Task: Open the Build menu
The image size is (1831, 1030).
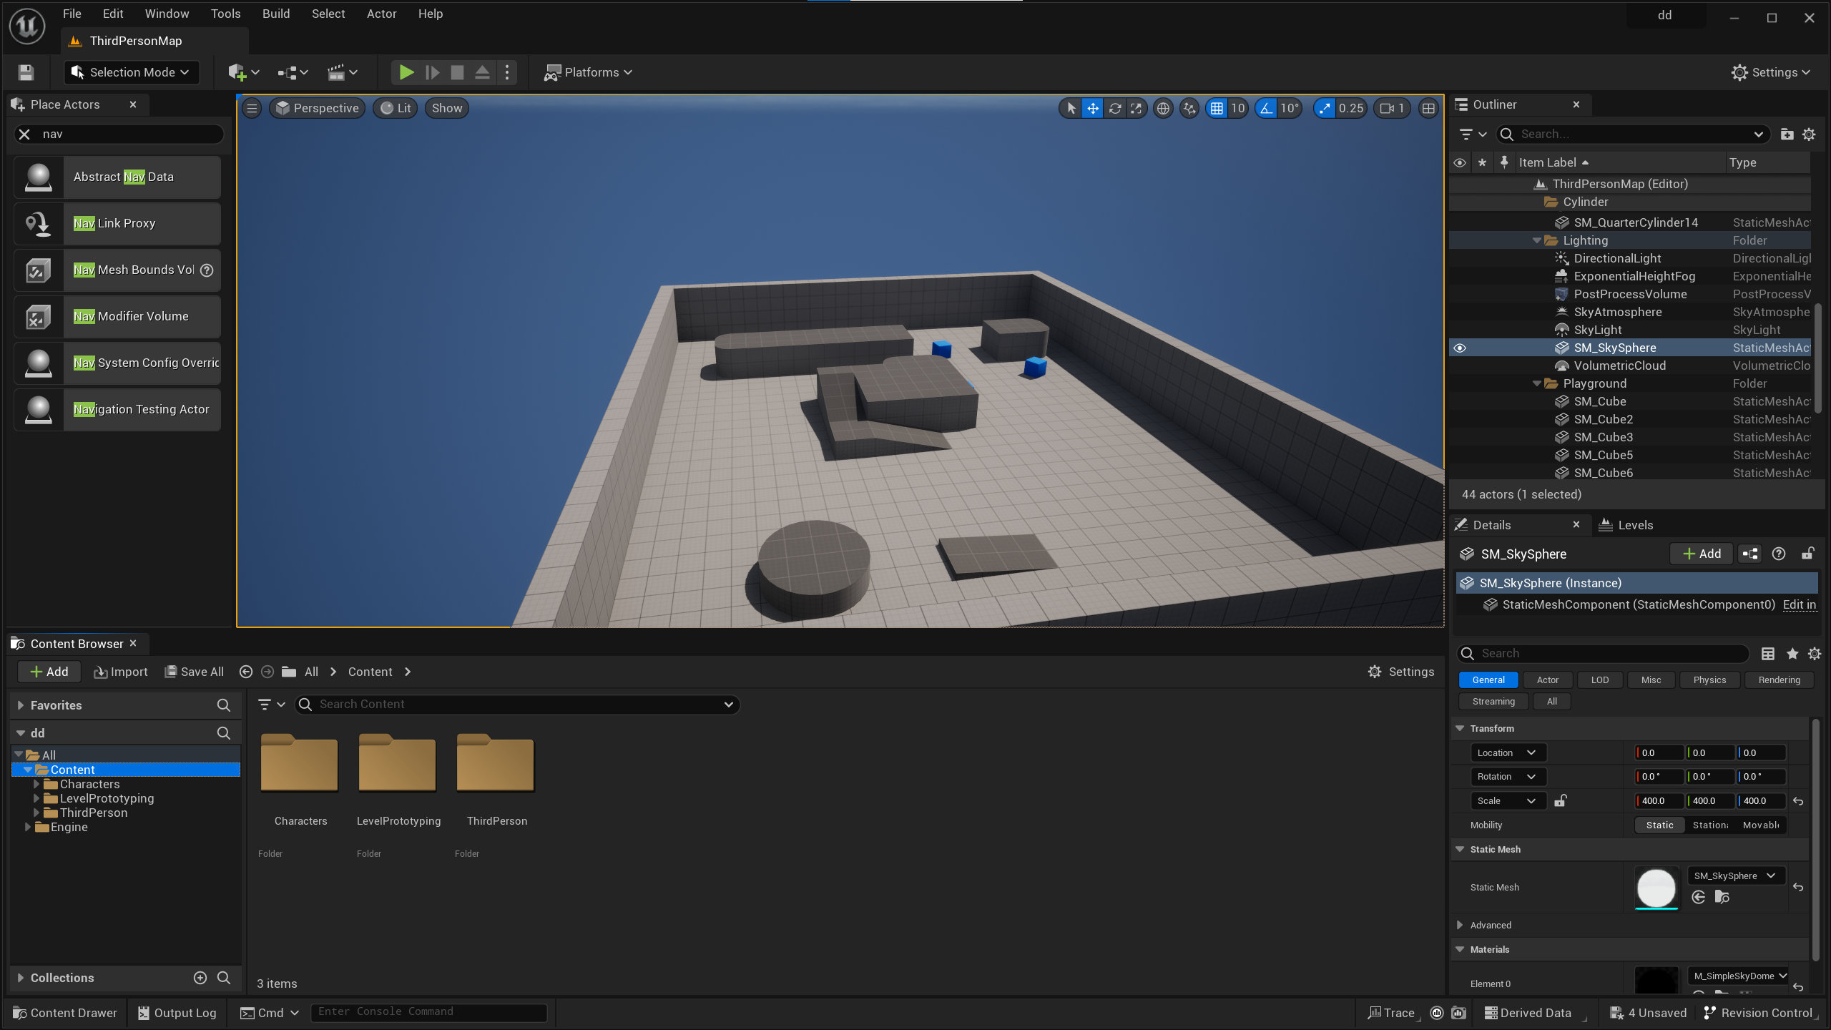Action: [275, 14]
